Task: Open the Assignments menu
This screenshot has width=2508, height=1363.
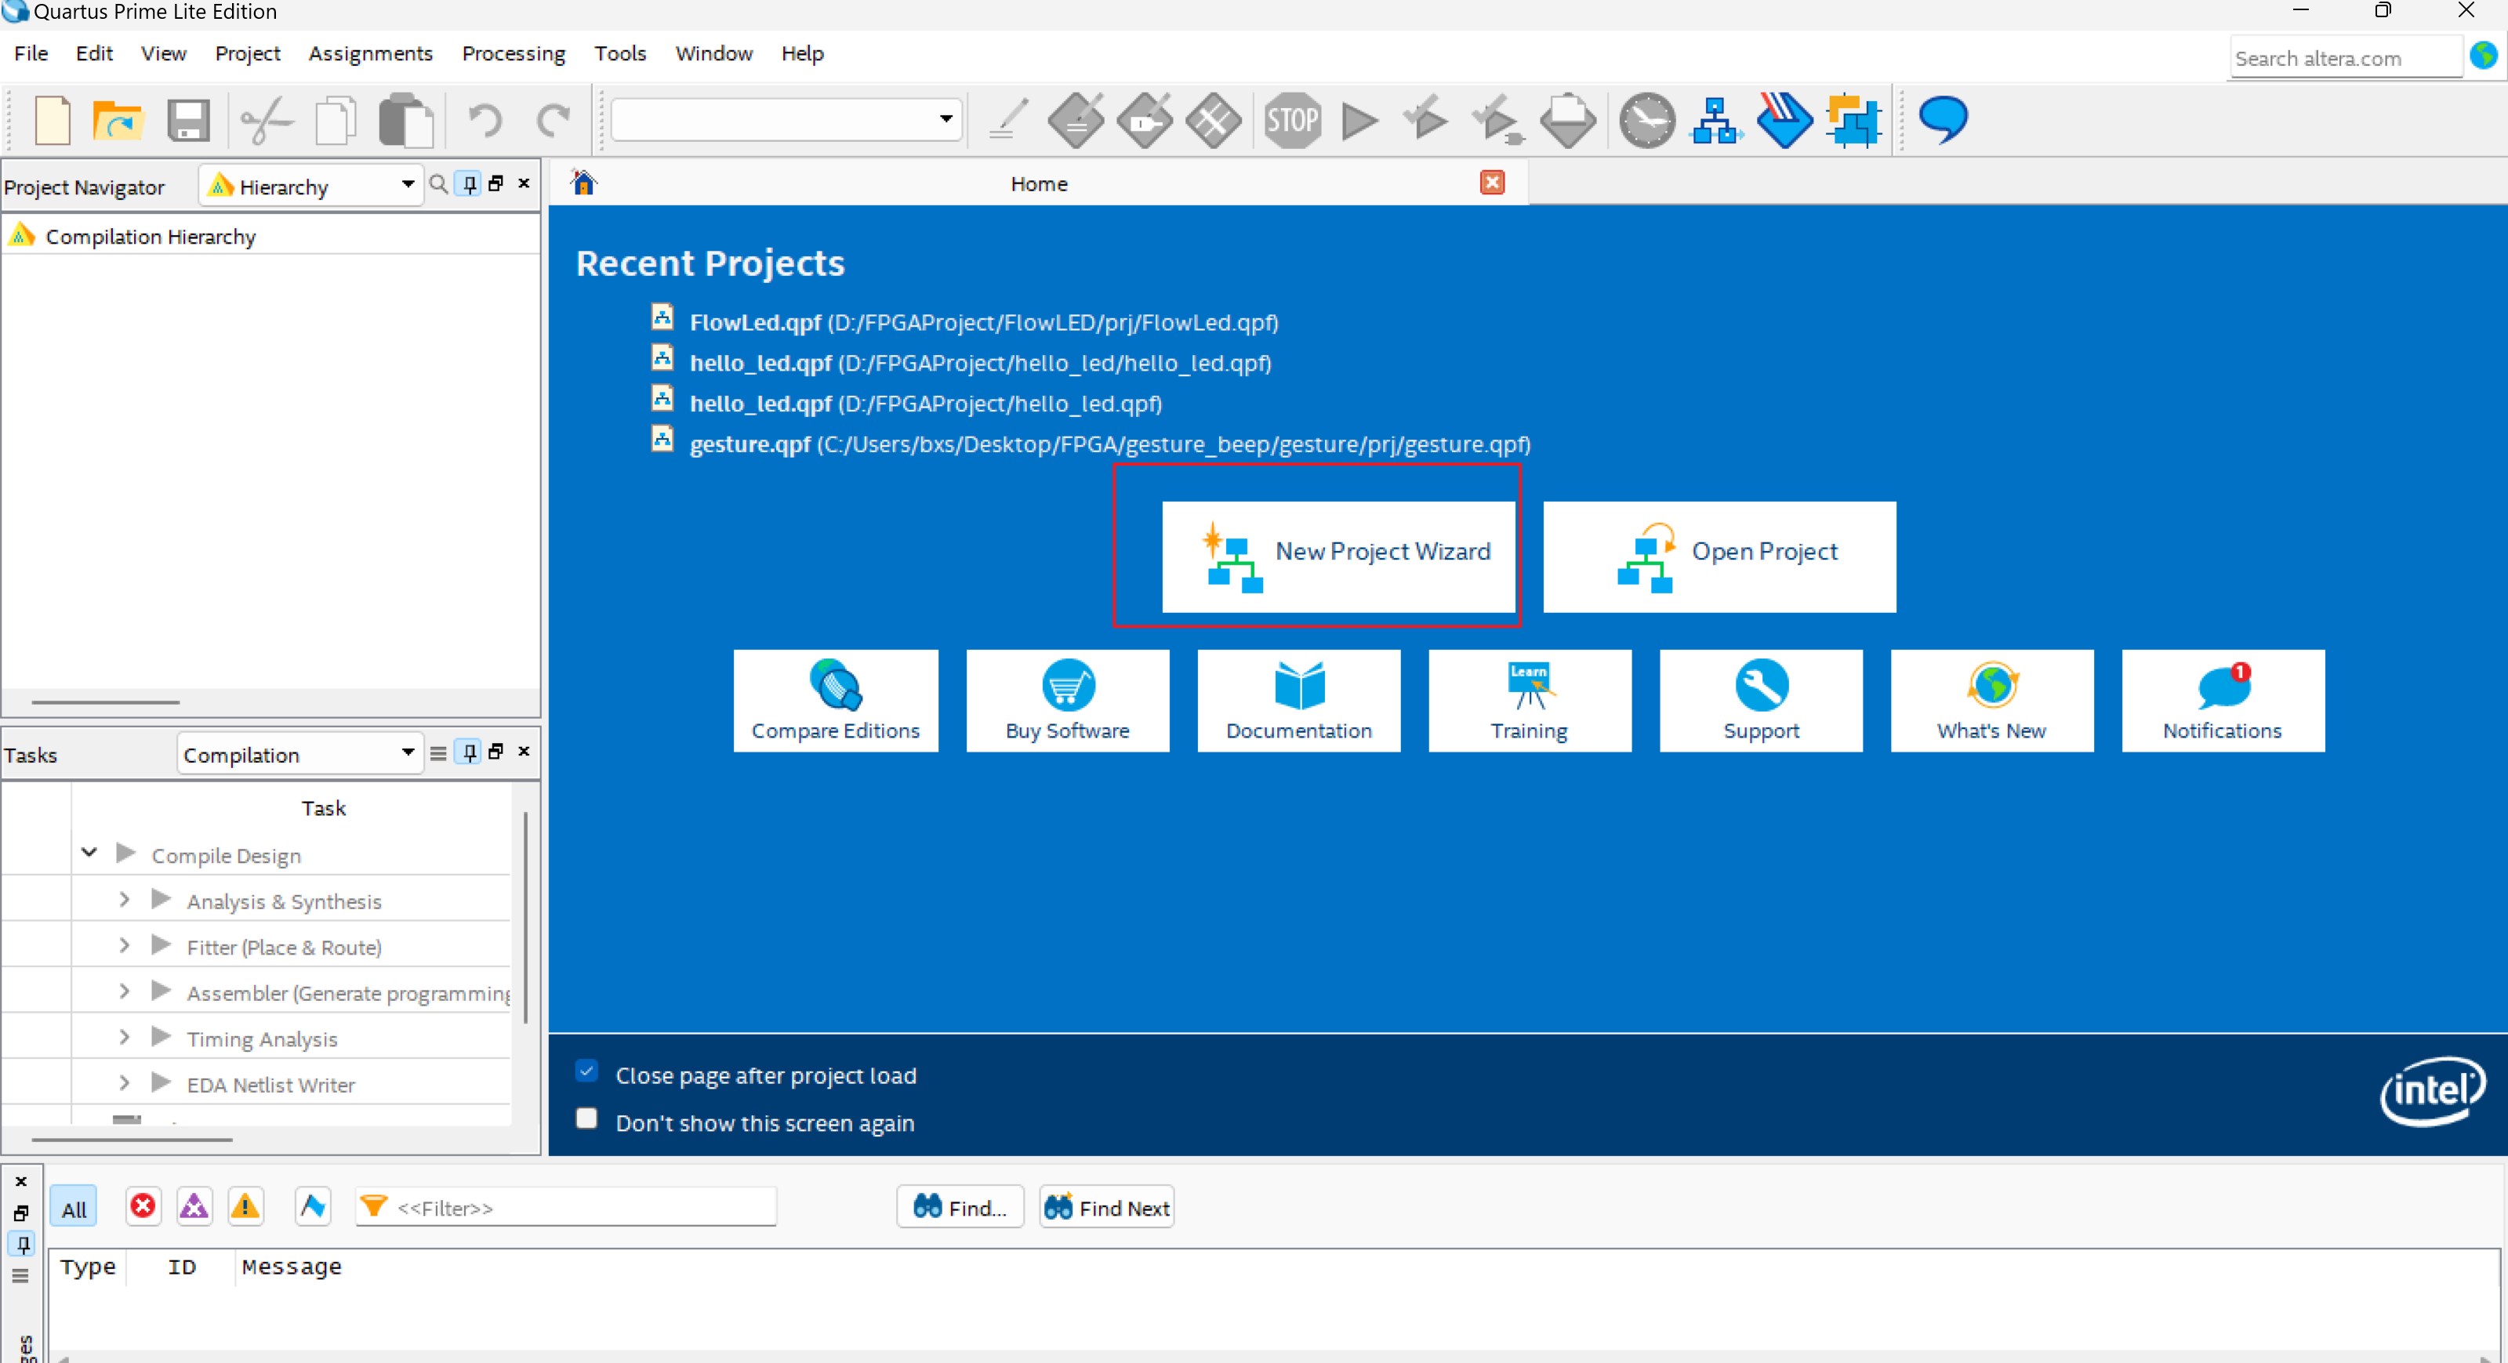Action: [x=371, y=53]
